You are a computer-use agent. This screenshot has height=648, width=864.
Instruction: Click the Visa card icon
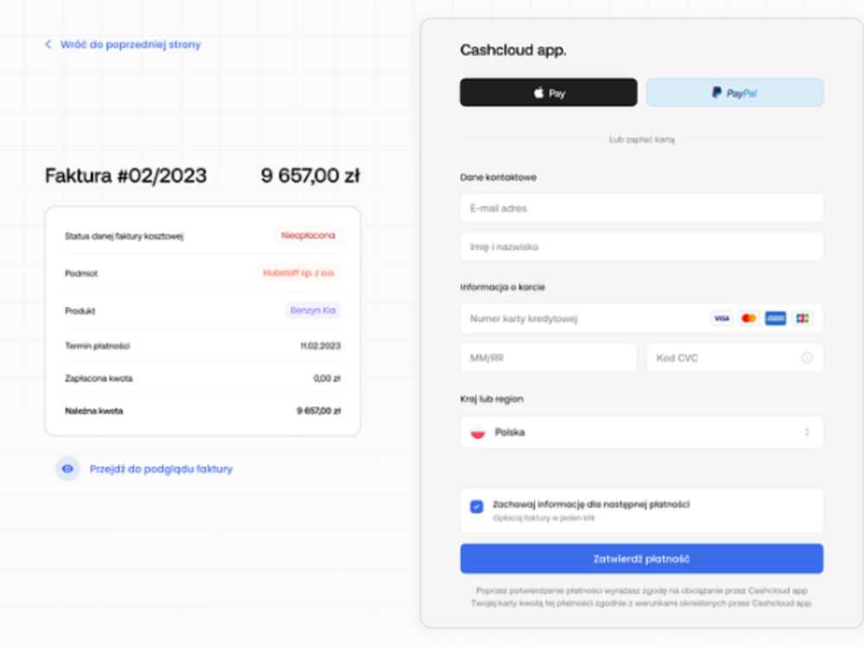click(721, 319)
